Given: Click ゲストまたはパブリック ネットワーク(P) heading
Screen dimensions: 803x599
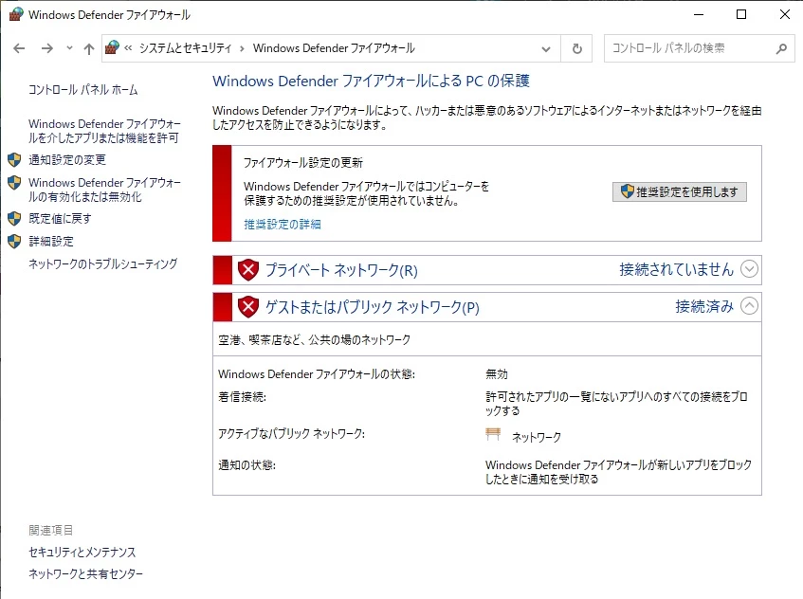Looking at the screenshot, I should 373,307.
